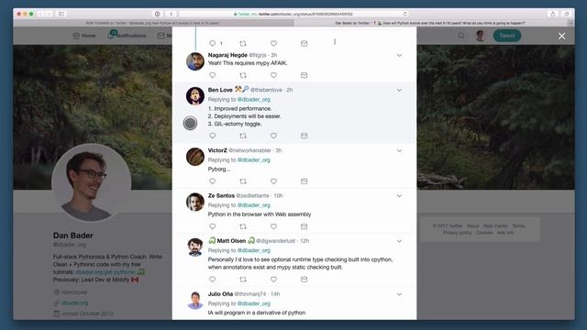Open more-options chevron on Ze Santos's tweet
This screenshot has height=330, width=587.
(x=399, y=196)
